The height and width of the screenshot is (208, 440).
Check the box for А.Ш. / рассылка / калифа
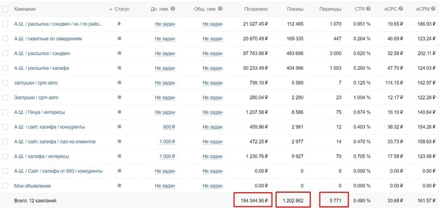coord(5,68)
